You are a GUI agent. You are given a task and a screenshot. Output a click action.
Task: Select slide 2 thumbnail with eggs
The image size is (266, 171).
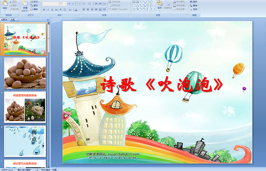coord(25,73)
